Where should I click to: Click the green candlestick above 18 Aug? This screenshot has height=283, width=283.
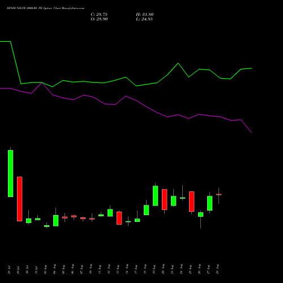[x=147, y=210]
